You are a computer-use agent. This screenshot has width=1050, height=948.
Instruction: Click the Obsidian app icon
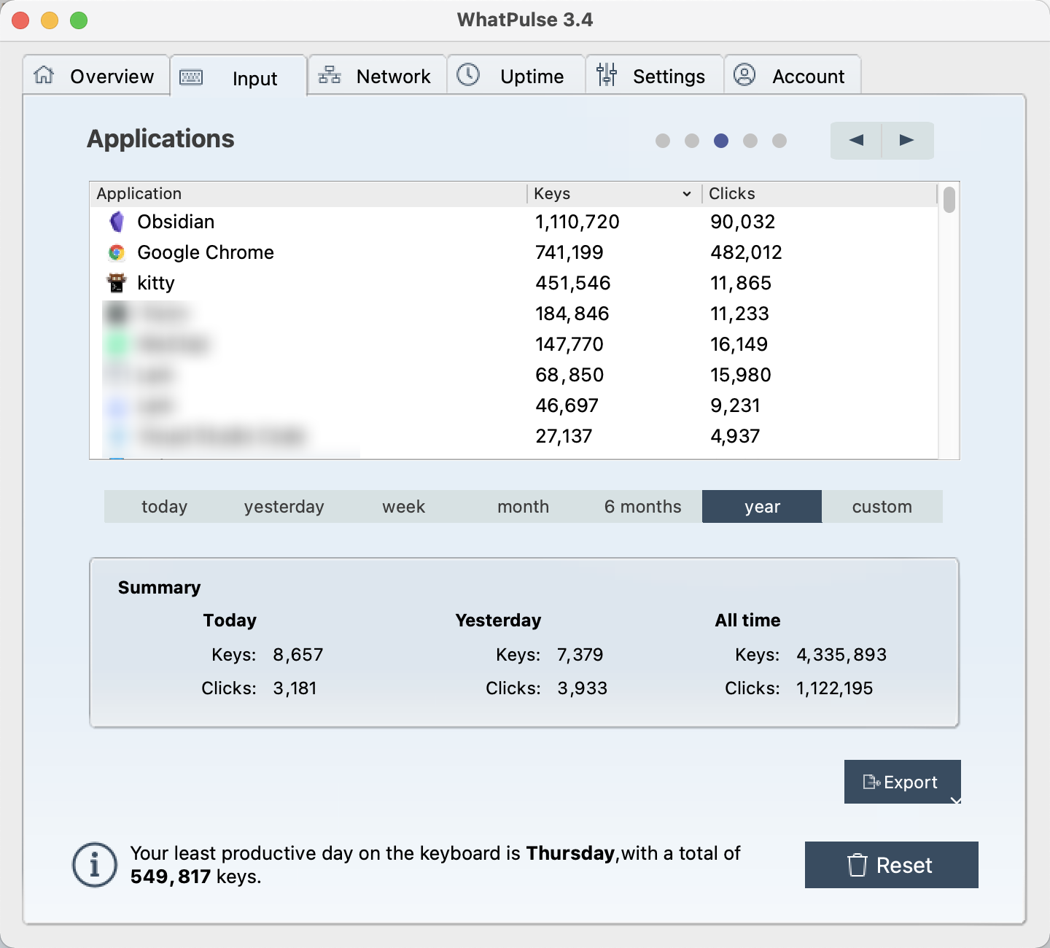[117, 222]
